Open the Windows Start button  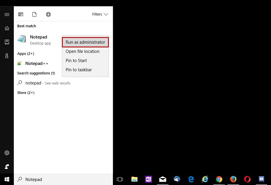7,179
